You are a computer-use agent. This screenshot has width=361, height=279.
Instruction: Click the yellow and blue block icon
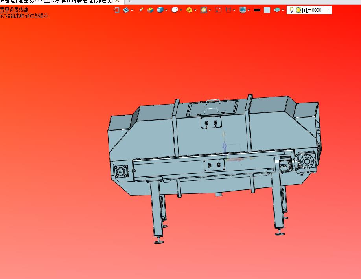pos(150,10)
